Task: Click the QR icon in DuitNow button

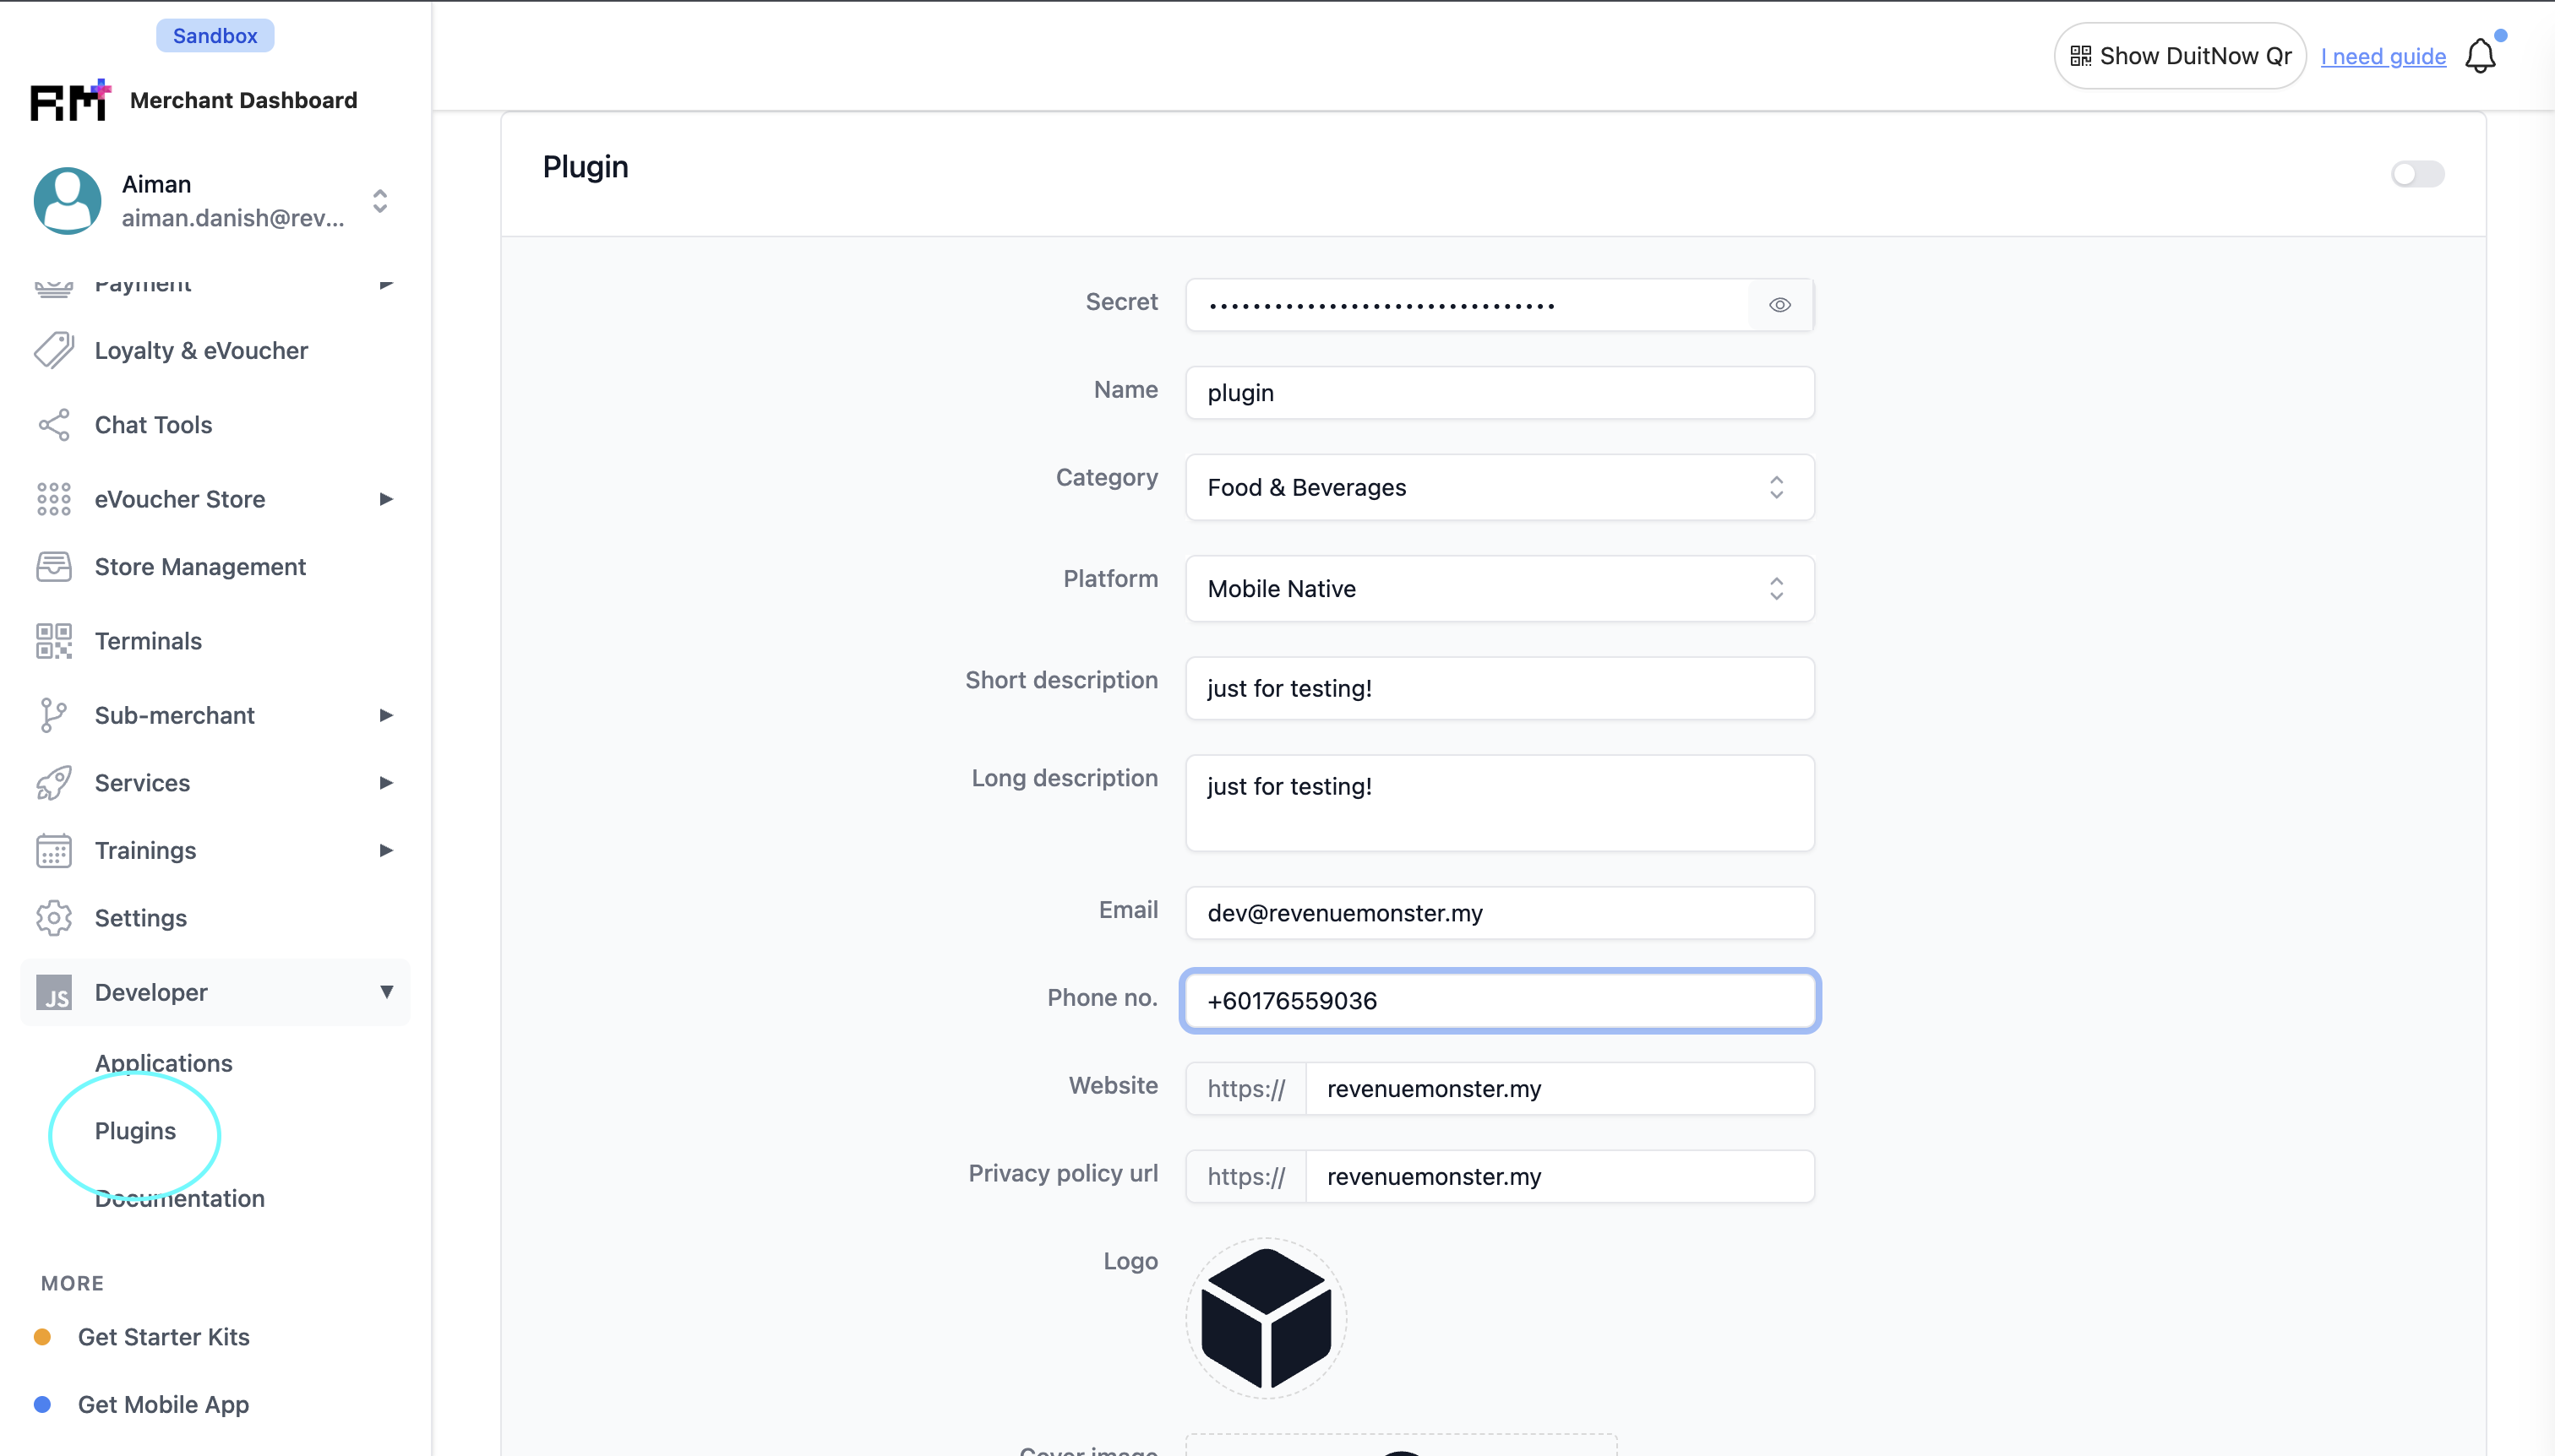Action: [x=2081, y=56]
